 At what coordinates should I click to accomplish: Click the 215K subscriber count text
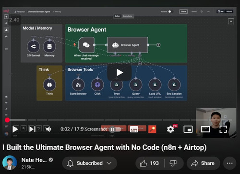point(28,167)
